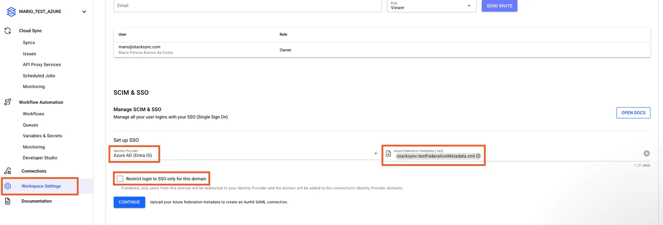The image size is (663, 225).
Task: Click the Role column header
Action: pos(283,34)
